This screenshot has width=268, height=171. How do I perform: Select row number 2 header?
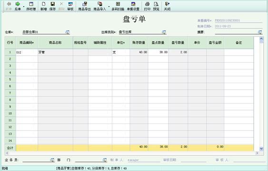(10, 59)
